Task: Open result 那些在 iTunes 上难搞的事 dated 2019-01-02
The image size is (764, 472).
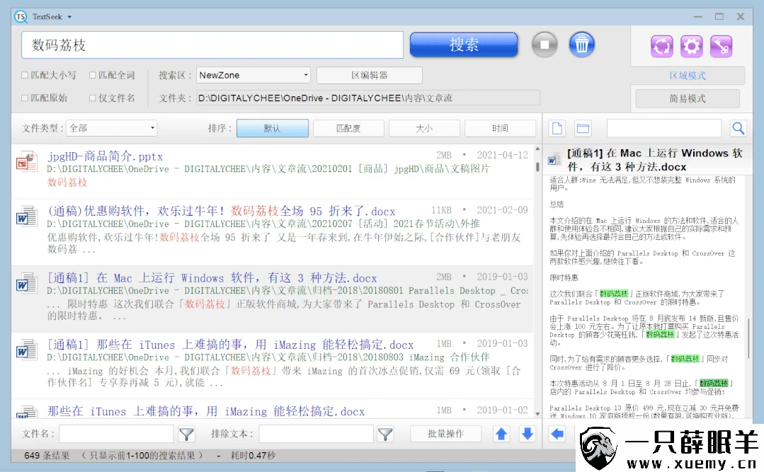Action: click(206, 411)
